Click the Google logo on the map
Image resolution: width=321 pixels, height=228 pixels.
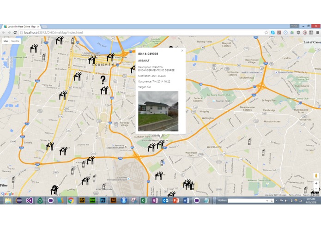coord(7,193)
